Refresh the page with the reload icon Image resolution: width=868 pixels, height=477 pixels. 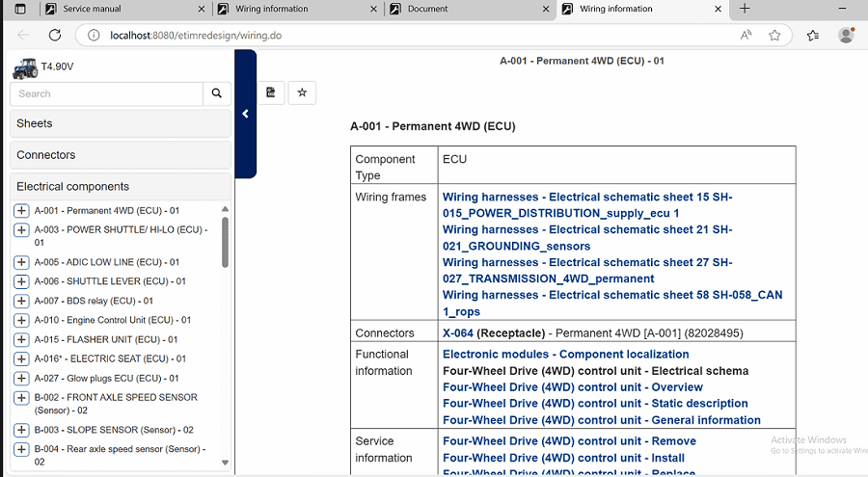tap(55, 36)
